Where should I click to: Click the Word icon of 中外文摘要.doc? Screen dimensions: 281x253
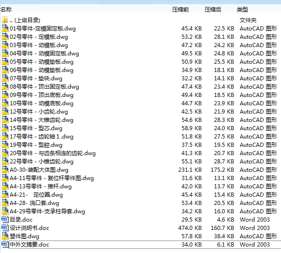click(5, 244)
